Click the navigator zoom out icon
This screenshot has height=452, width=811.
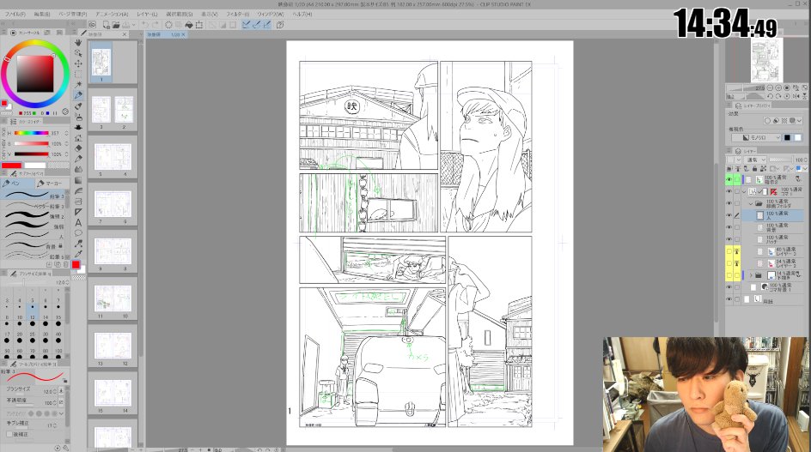click(x=770, y=87)
